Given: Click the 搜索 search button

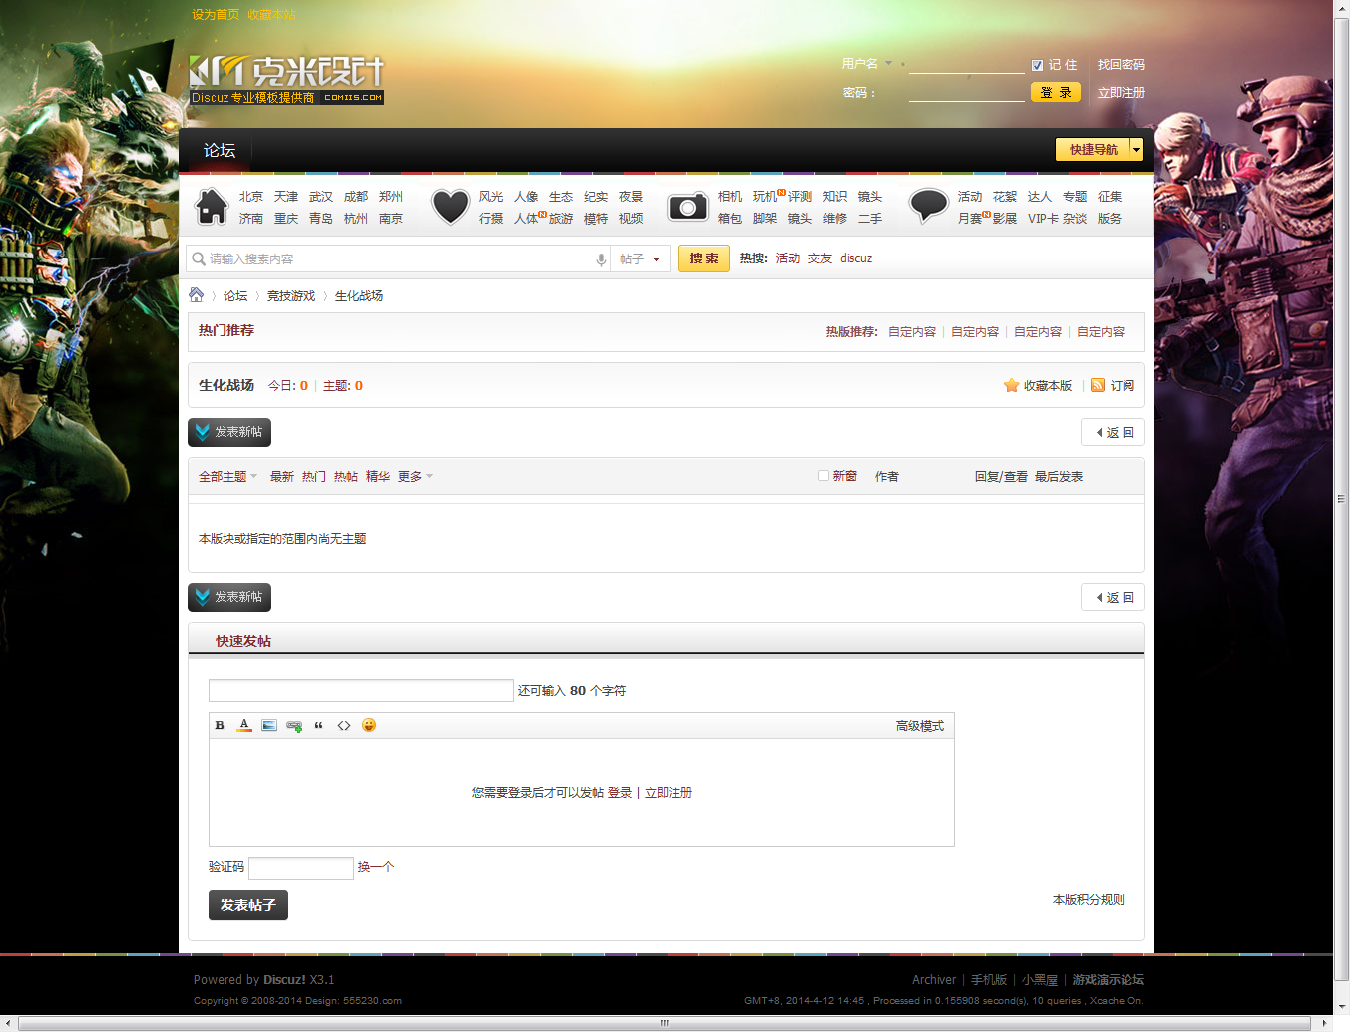Looking at the screenshot, I should tap(704, 258).
